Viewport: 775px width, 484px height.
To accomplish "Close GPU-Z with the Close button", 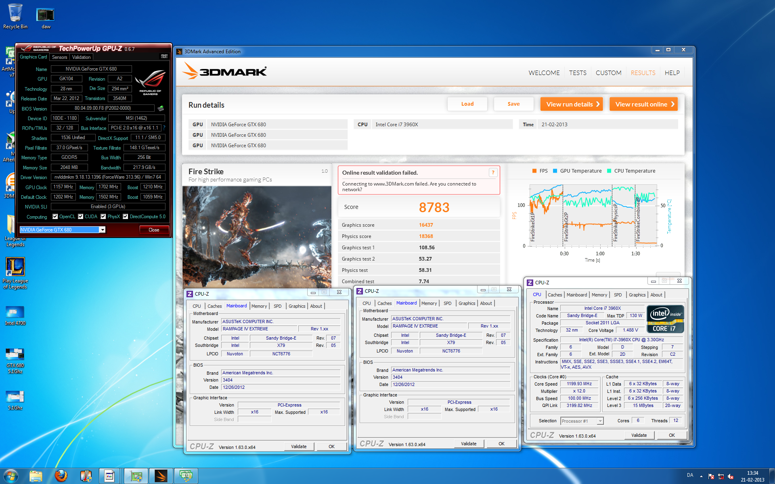I will tap(154, 230).
